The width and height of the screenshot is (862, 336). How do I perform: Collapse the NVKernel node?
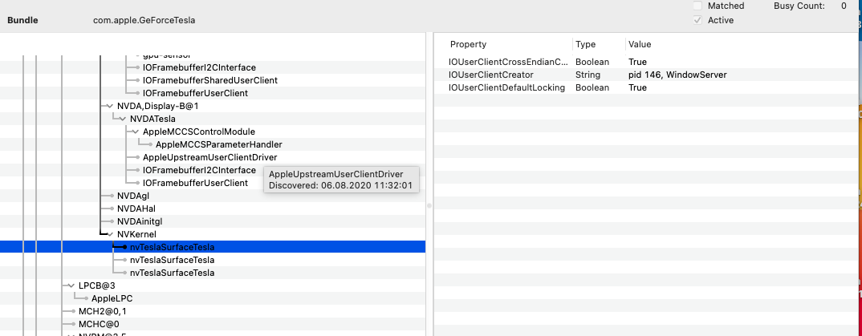(x=111, y=234)
